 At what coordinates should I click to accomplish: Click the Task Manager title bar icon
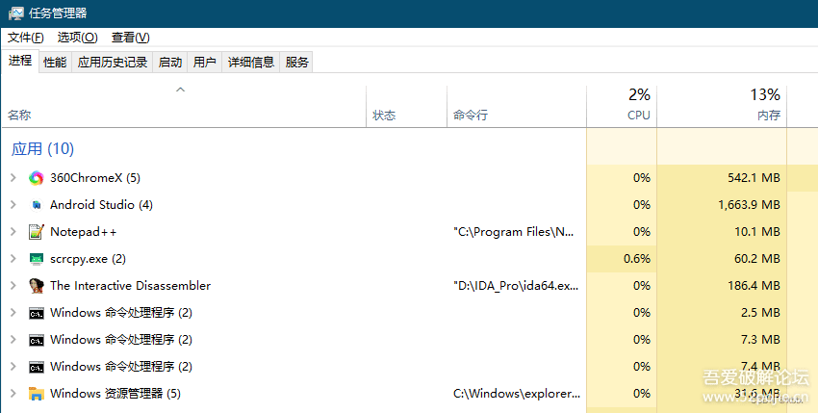[x=16, y=13]
